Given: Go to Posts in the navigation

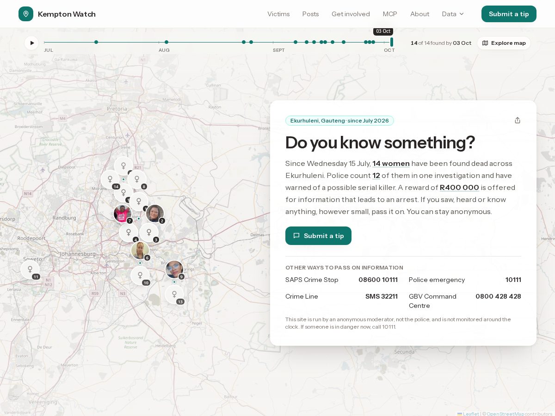Looking at the screenshot, I should [x=310, y=14].
